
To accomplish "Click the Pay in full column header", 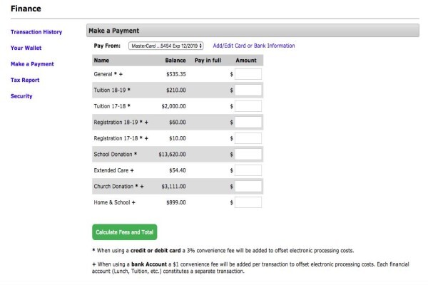I will click(x=208, y=61).
